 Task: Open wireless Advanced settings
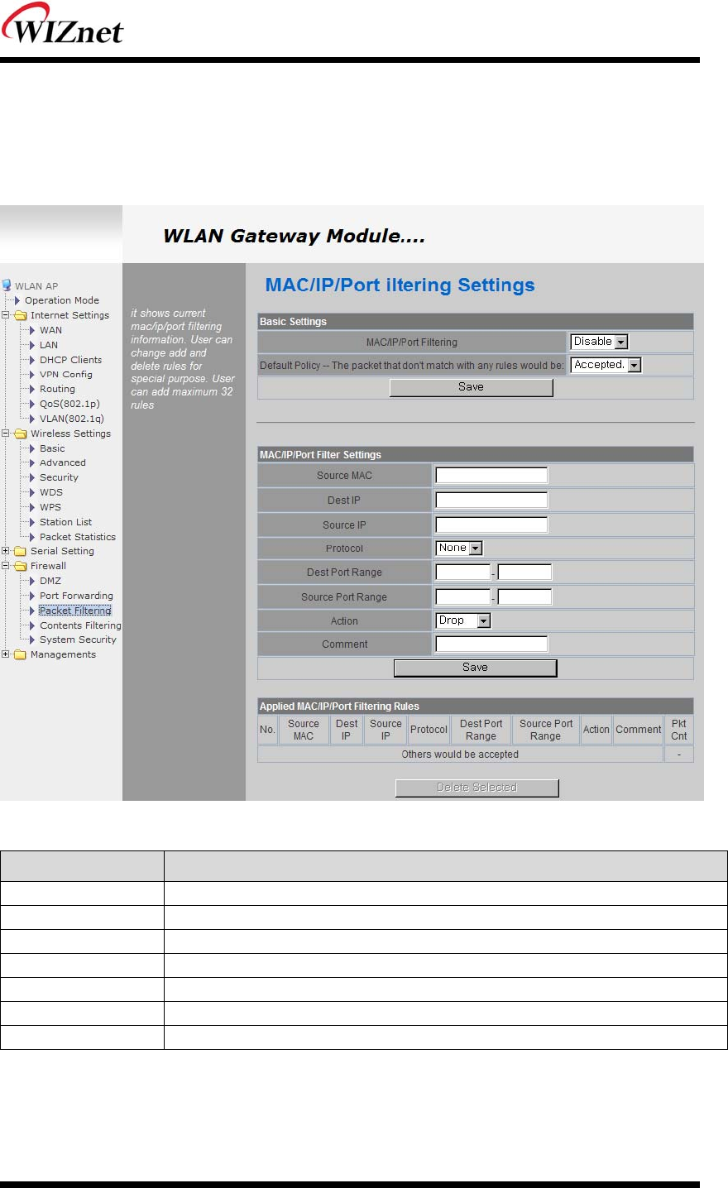click(62, 462)
